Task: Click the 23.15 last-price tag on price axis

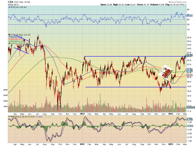Action: [189, 55]
